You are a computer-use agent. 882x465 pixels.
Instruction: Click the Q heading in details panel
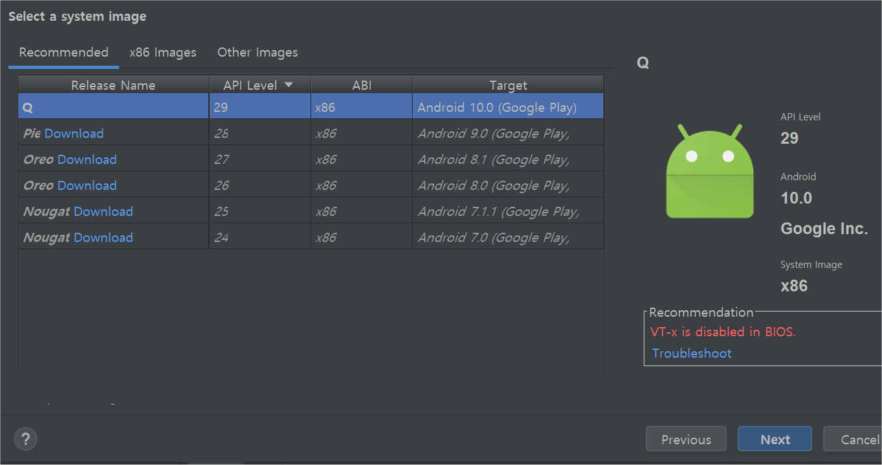[643, 63]
